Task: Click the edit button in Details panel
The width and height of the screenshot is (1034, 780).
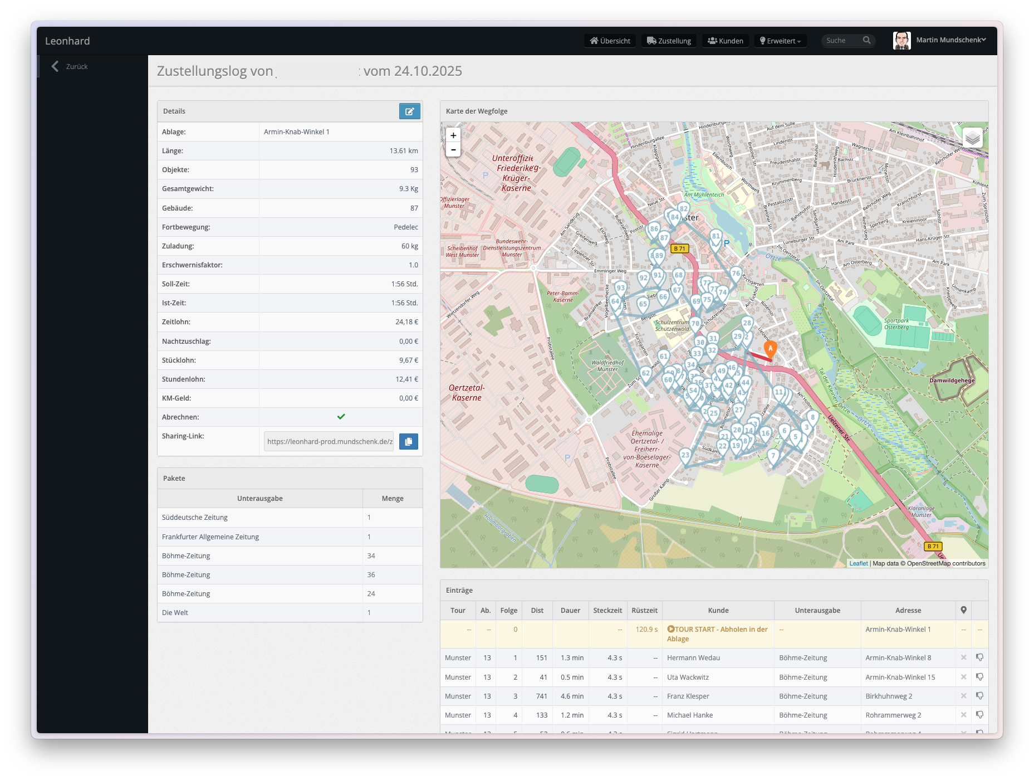Action: tap(409, 111)
